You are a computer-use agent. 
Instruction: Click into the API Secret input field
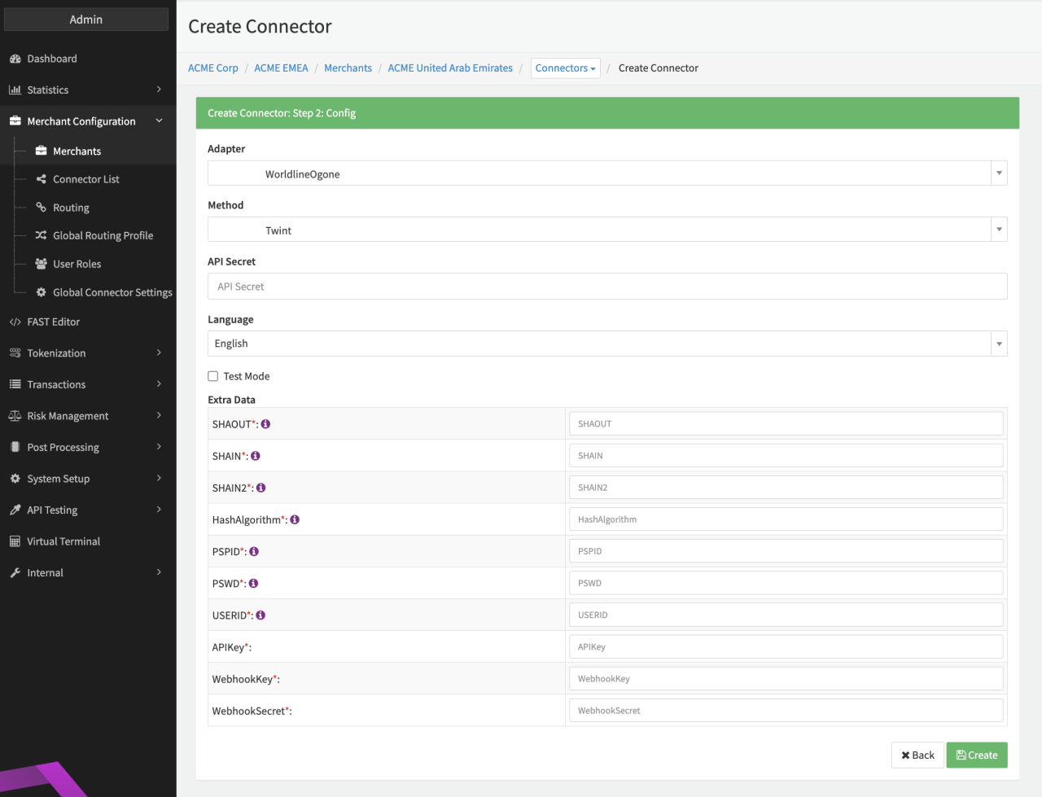pos(606,287)
